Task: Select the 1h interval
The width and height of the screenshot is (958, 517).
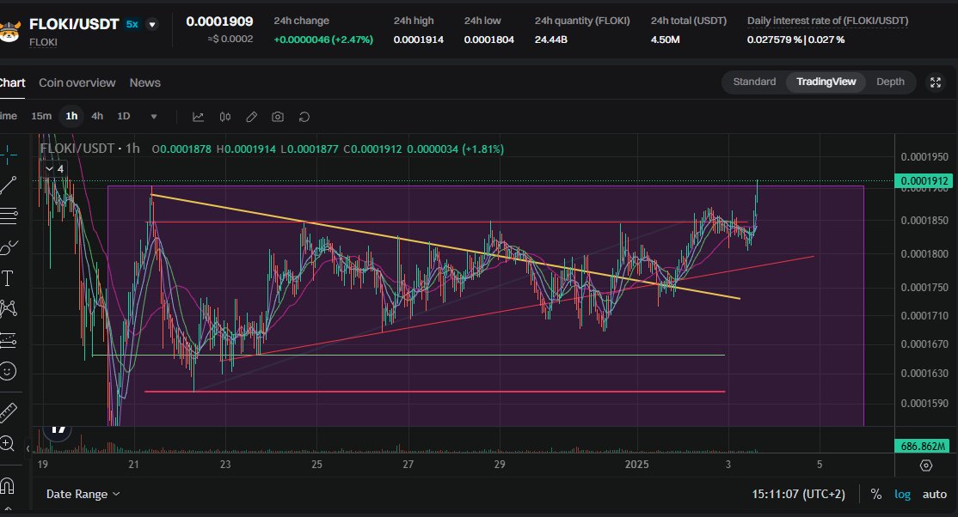Action: [x=71, y=116]
